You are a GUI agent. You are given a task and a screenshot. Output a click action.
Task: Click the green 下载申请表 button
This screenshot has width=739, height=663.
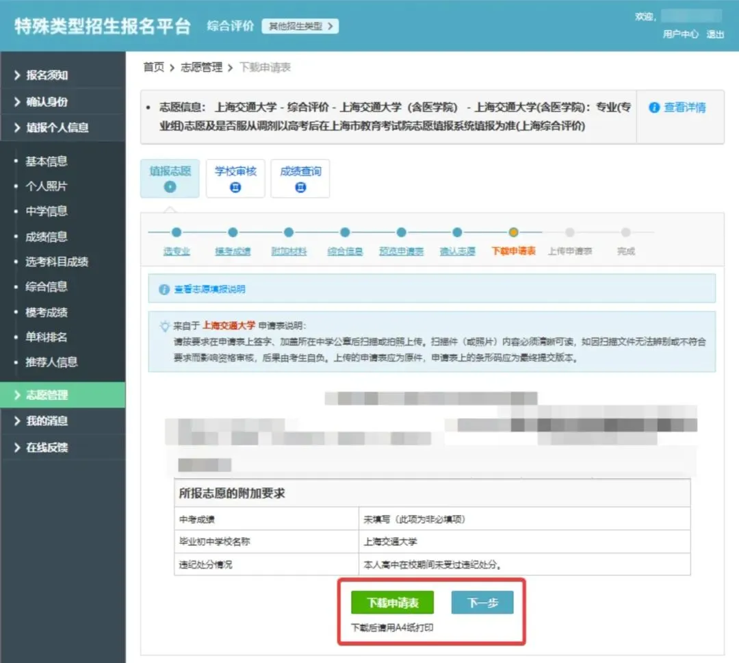pos(393,603)
